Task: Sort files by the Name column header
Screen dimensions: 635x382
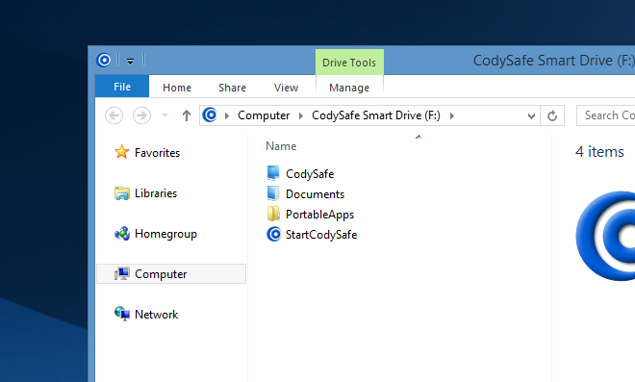Action: 281,146
